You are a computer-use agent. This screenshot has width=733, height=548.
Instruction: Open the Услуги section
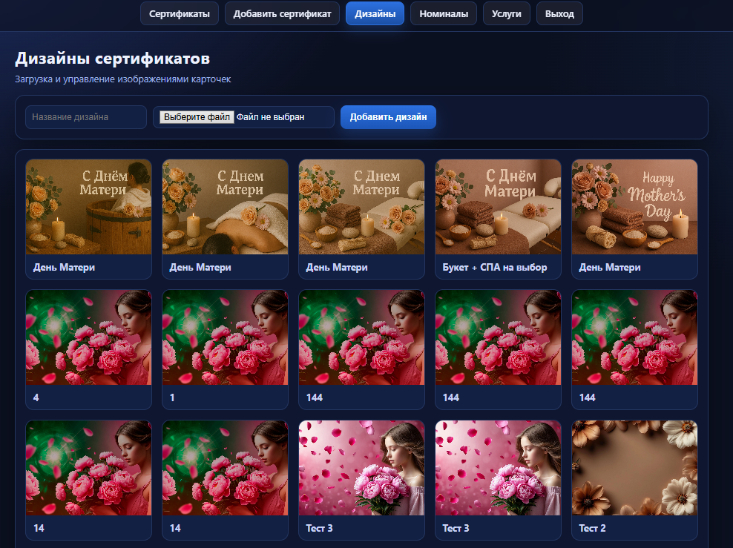click(506, 13)
